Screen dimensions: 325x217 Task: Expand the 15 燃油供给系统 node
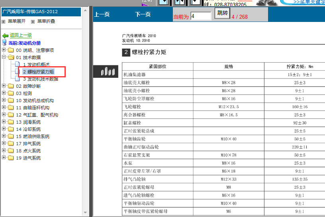click(4, 136)
